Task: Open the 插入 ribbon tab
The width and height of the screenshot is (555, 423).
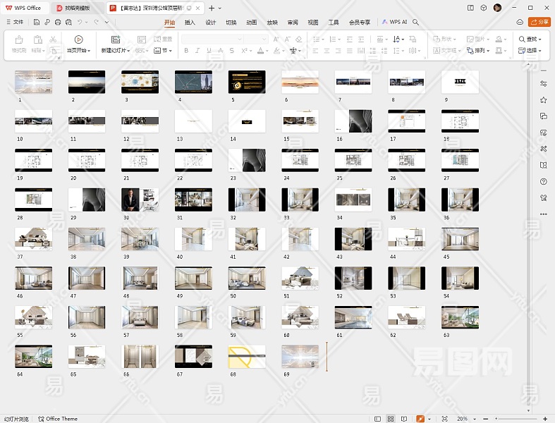Action: coord(190,22)
